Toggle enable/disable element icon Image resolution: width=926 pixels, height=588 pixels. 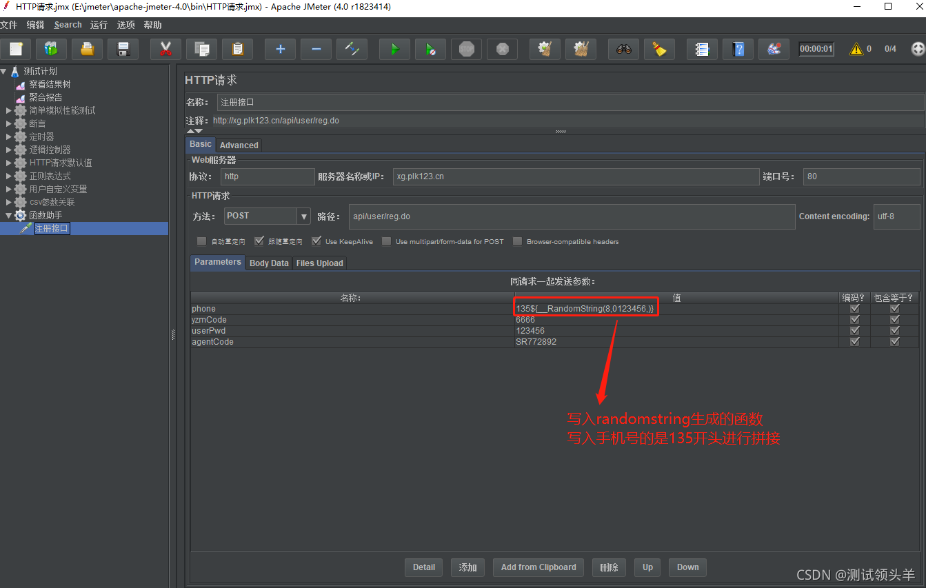[x=352, y=49]
